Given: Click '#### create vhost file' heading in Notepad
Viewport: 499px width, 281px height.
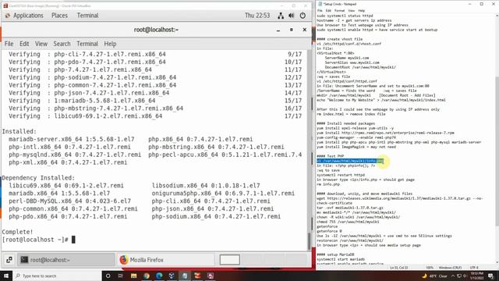Looking at the screenshot, I should (339, 39).
